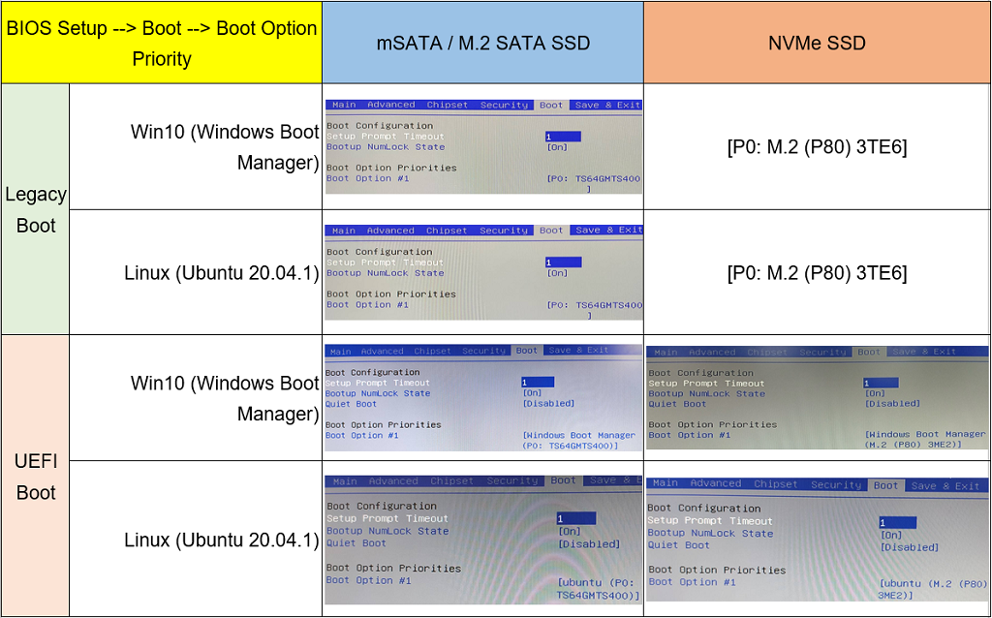992x618 pixels.
Task: Select the 'mSATA / M.2 SATA SSD' column header
Action: click(x=482, y=43)
